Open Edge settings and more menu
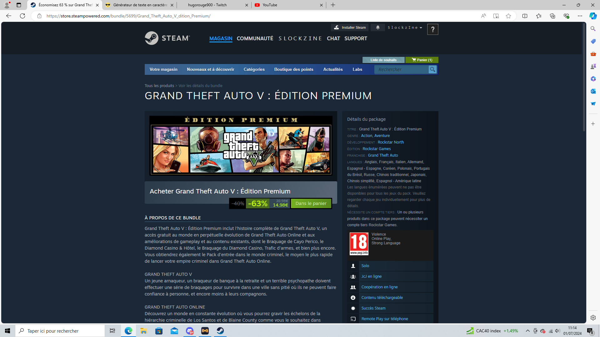 580,16
